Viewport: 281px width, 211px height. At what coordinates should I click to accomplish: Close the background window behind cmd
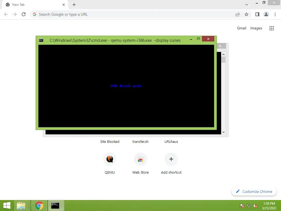pos(220,46)
